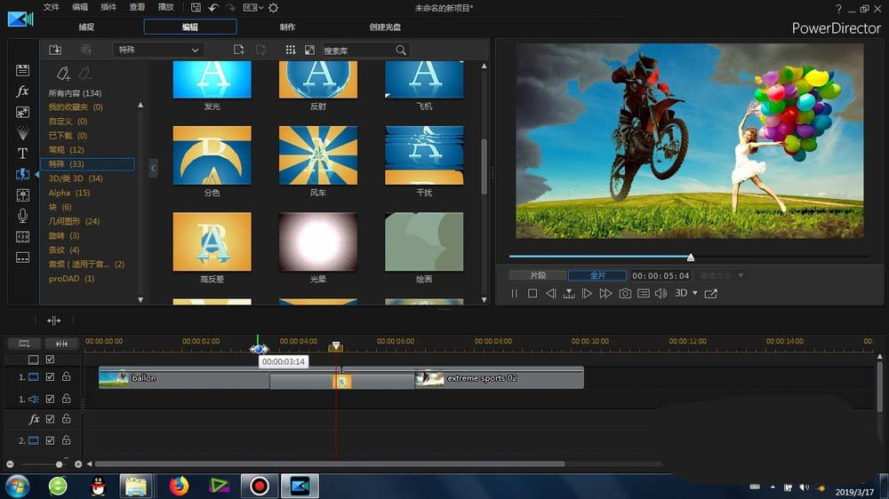Viewport: 889px width, 499px height.
Task: Open the 特殊 category dropdown
Action: (158, 50)
